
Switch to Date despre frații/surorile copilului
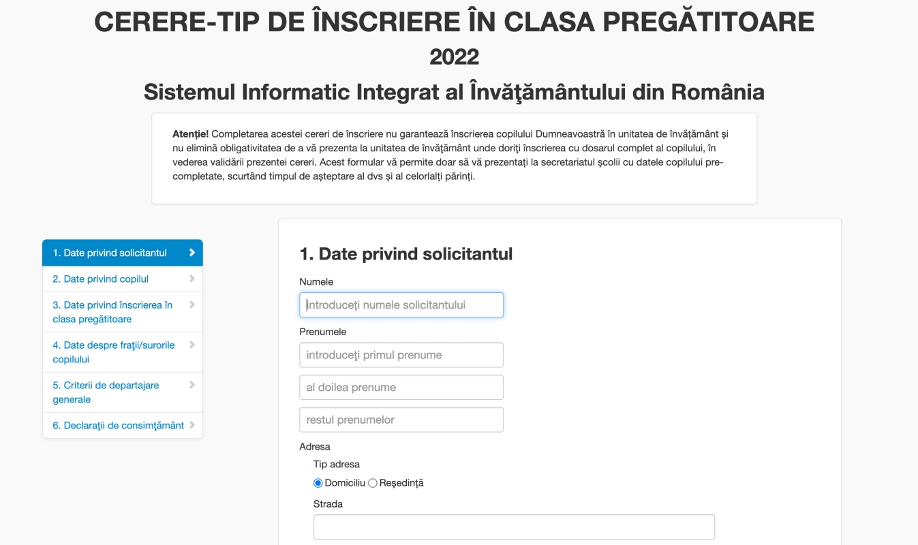click(123, 352)
